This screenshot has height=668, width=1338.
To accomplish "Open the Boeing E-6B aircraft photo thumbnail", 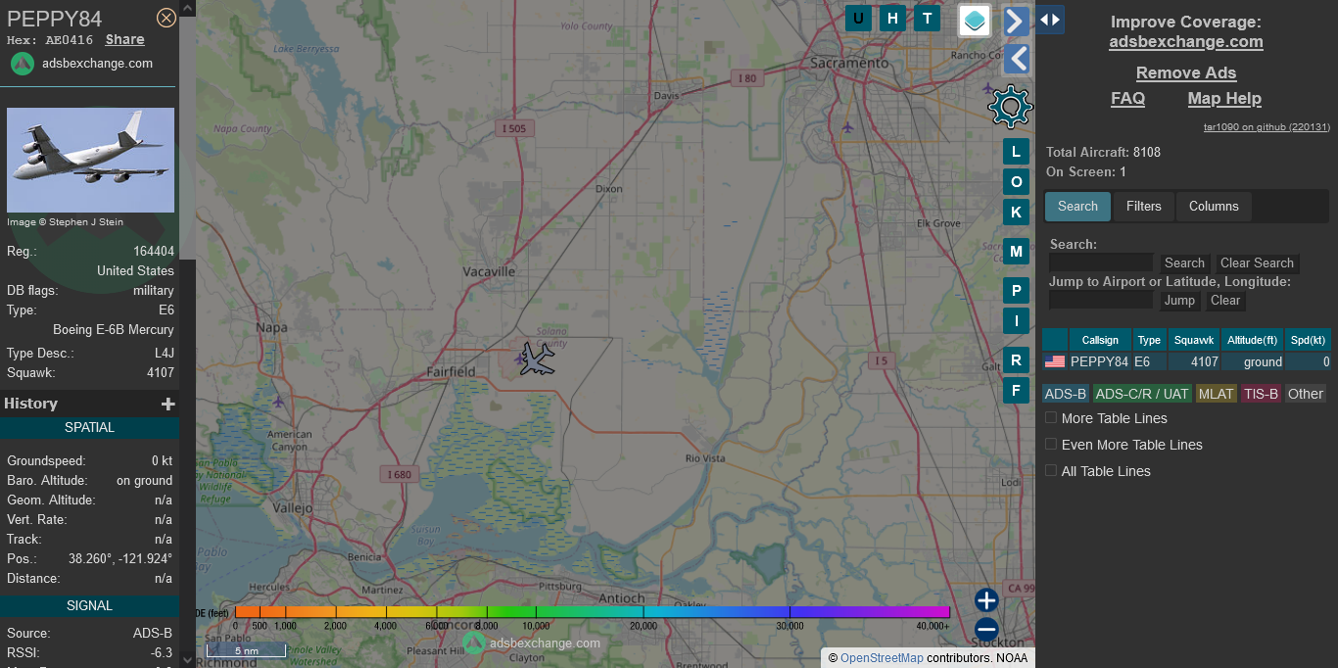I will click(x=90, y=160).
